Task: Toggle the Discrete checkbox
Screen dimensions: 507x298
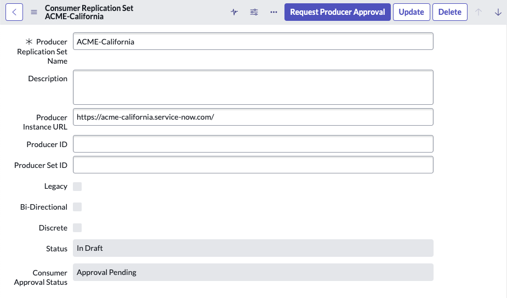Action: tap(77, 228)
